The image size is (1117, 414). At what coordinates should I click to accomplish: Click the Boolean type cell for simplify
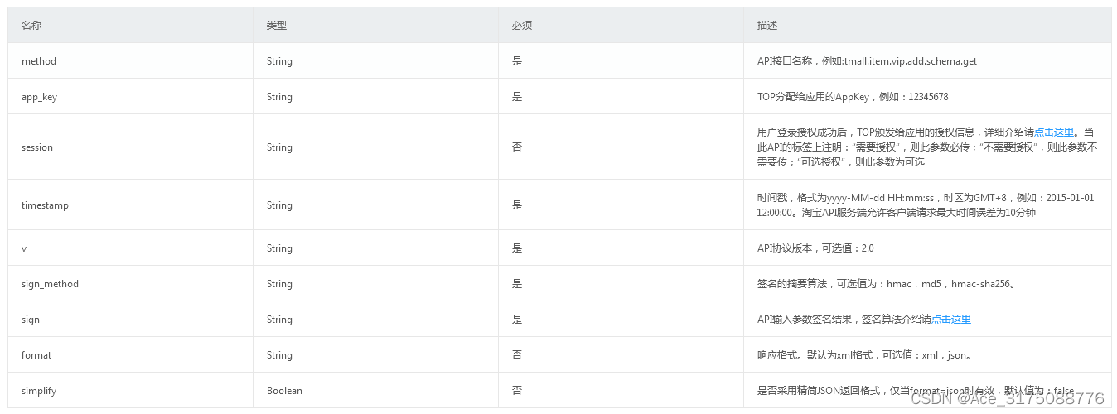284,391
